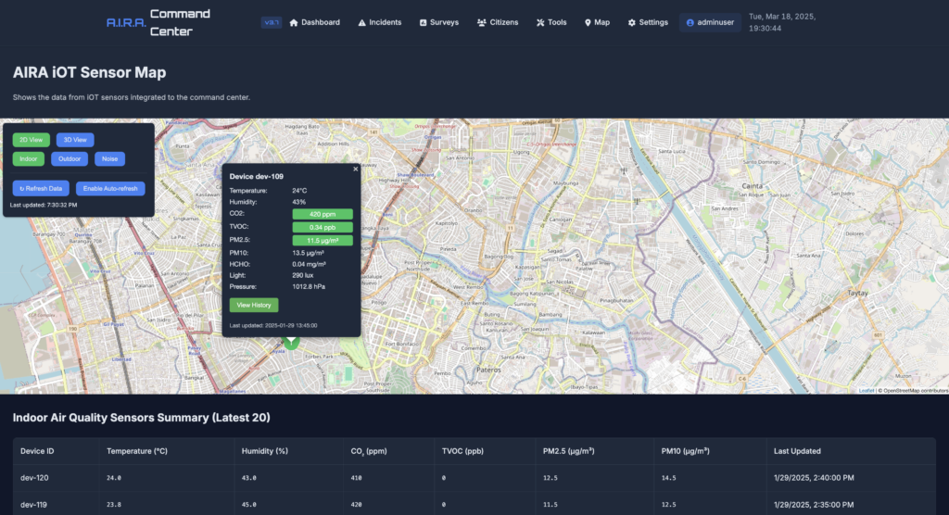The width and height of the screenshot is (949, 515).
Task: Switch to 2D View
Action: pyautogui.click(x=31, y=140)
